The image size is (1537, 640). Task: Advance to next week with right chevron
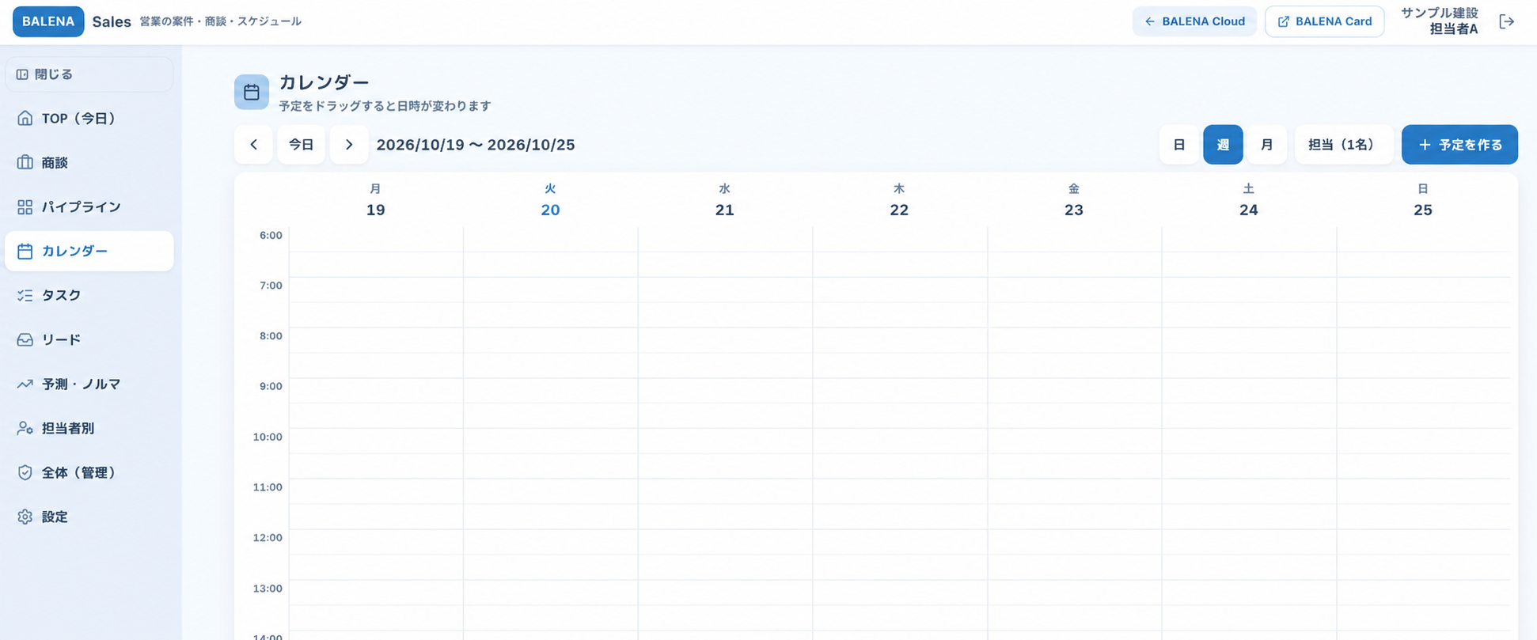click(x=349, y=145)
